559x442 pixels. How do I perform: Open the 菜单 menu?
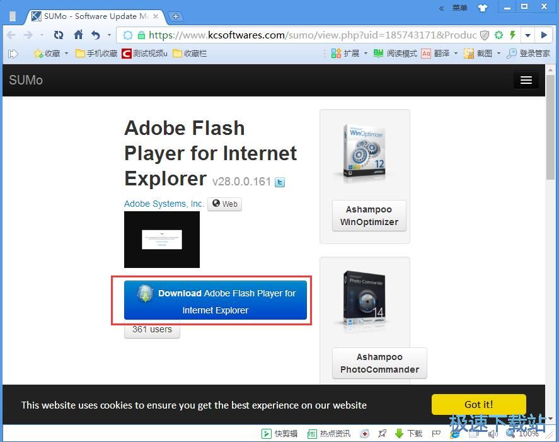point(459,8)
